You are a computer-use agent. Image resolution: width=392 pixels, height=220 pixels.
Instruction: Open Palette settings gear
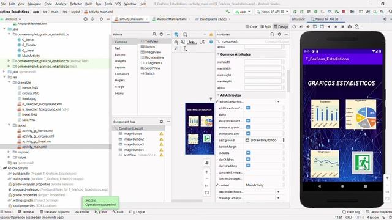pos(161,34)
